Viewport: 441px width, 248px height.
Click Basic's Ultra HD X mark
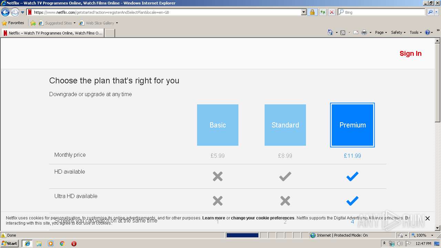tap(218, 201)
